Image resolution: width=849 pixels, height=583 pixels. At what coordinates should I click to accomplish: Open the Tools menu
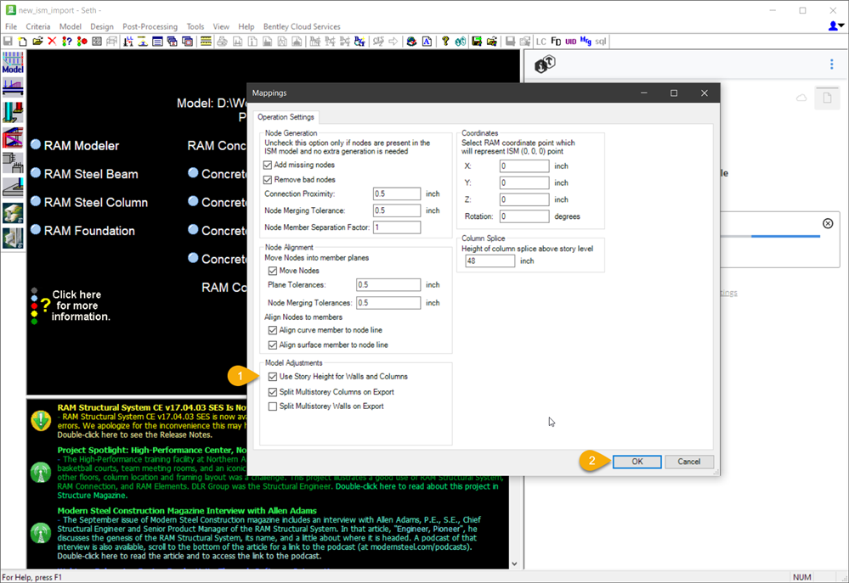pyautogui.click(x=195, y=26)
